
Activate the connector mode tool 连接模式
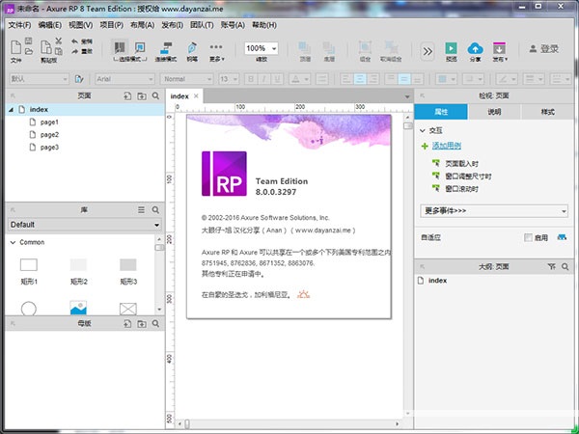click(x=166, y=48)
